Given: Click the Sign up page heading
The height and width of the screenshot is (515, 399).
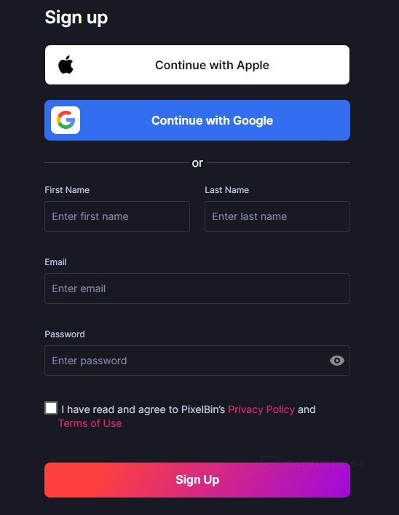Looking at the screenshot, I should [76, 17].
